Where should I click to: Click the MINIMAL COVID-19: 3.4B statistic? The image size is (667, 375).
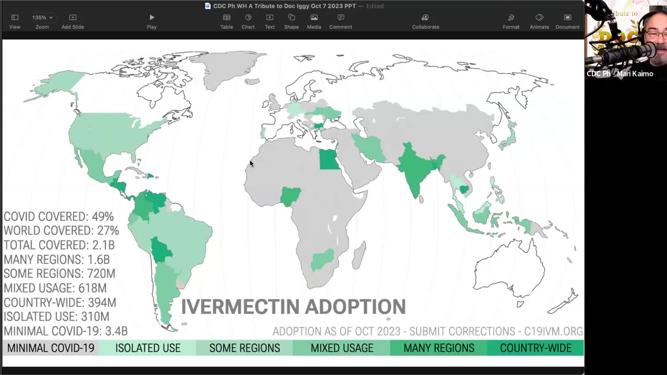click(x=66, y=331)
